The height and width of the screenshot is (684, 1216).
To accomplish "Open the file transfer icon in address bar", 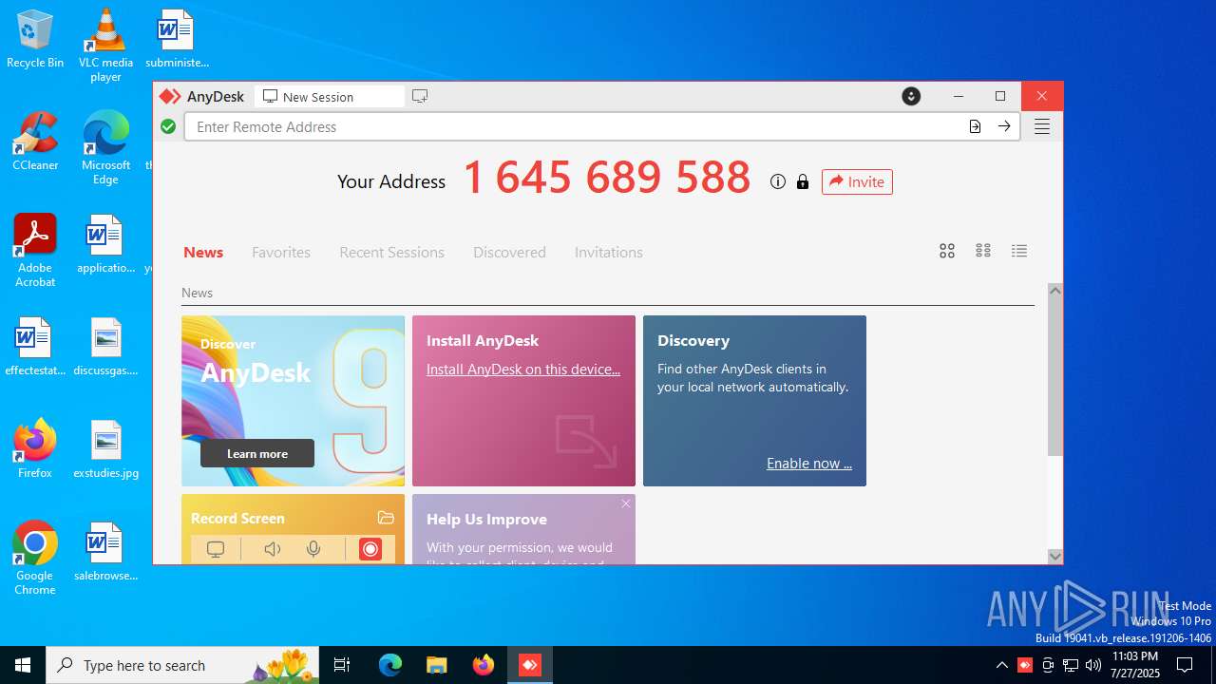I will [975, 126].
